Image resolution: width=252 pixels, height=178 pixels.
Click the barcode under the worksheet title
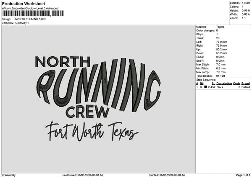(33, 13)
